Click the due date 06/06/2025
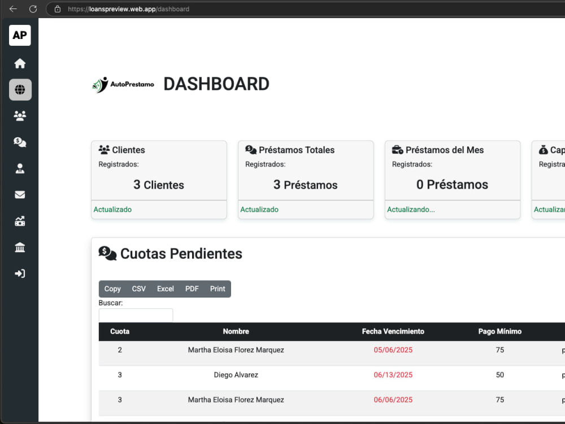The height and width of the screenshot is (424, 565). click(x=393, y=400)
